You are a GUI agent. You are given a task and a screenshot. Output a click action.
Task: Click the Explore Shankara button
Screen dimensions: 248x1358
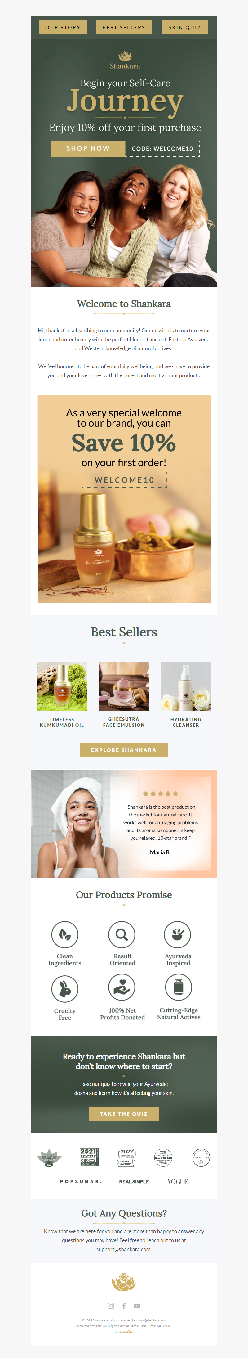point(124,750)
